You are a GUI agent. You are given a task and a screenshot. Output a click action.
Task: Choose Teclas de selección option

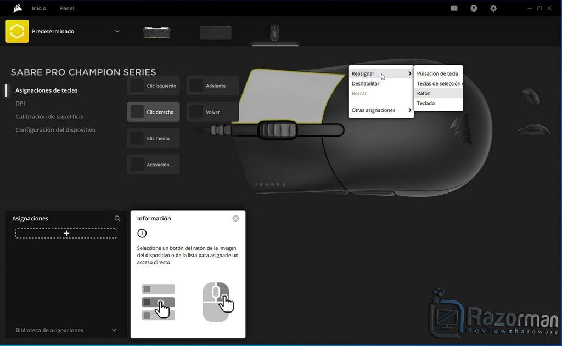click(438, 83)
